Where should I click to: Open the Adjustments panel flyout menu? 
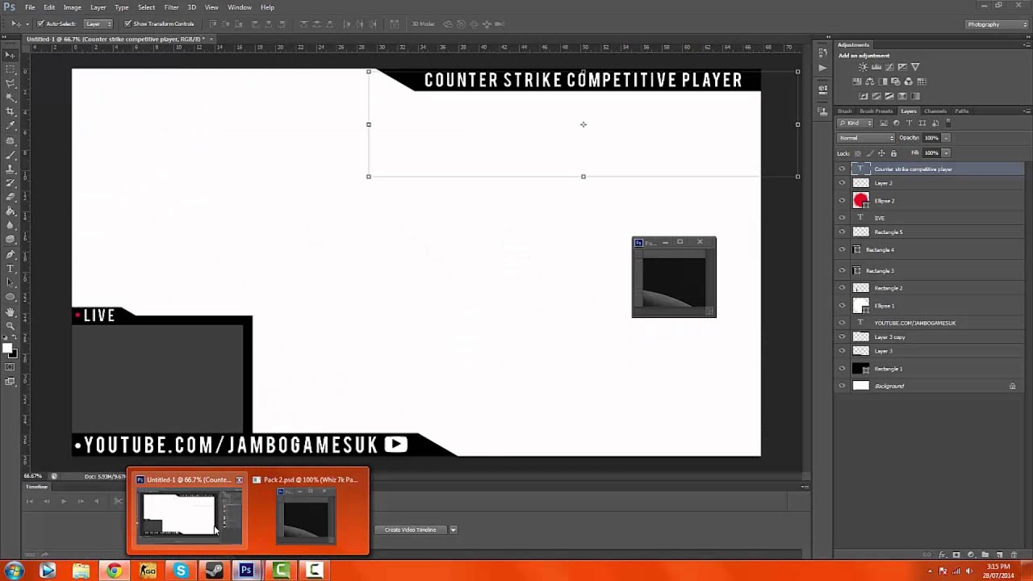click(1026, 45)
